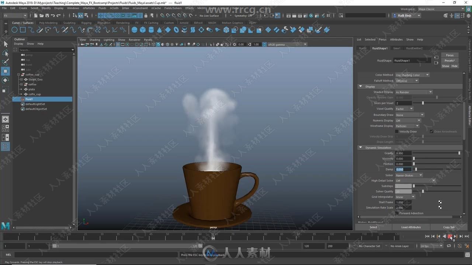Create a NURBS cone from the shelf
The width and height of the screenshot is (472, 265).
(x=160, y=30)
